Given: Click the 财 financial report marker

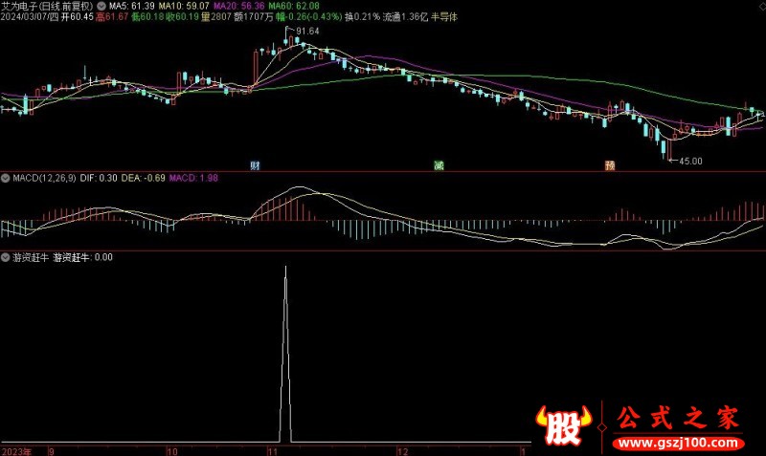Looking at the screenshot, I should (x=256, y=165).
